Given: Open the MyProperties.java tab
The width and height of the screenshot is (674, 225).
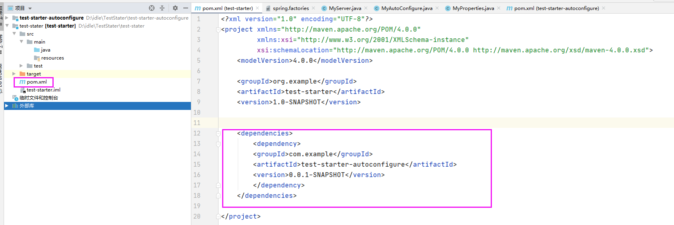Looking at the screenshot, I should pyautogui.click(x=473, y=8).
